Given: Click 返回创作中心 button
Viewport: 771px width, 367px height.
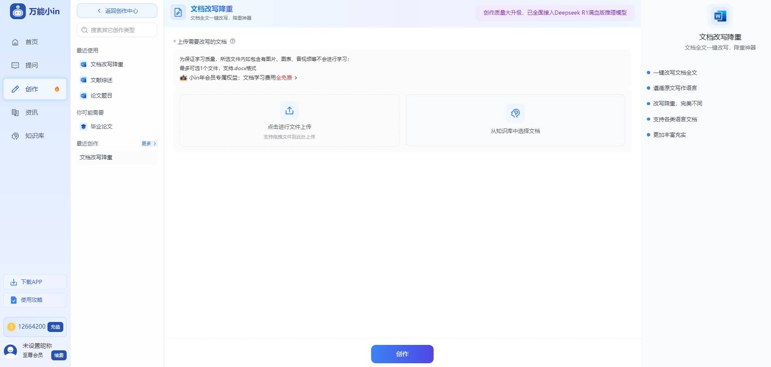Looking at the screenshot, I should 117,11.
